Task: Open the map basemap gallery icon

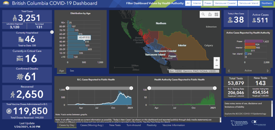Action: tap(216, 15)
